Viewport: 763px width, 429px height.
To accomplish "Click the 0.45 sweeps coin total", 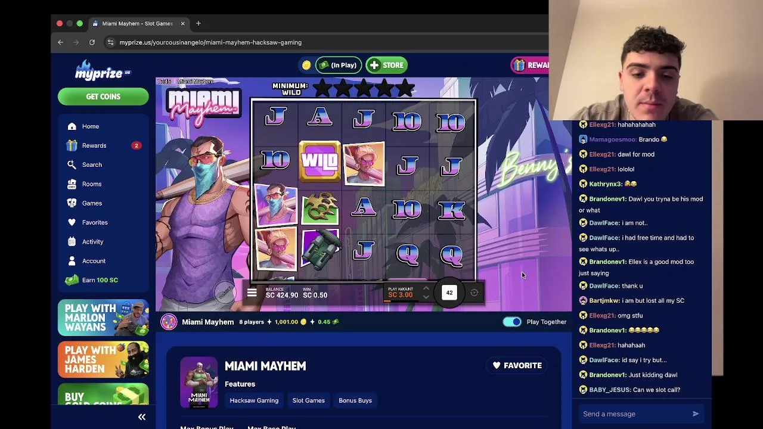I will [328, 322].
